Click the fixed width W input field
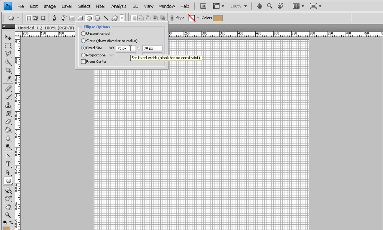The width and height of the screenshot is (383, 230). (126, 48)
